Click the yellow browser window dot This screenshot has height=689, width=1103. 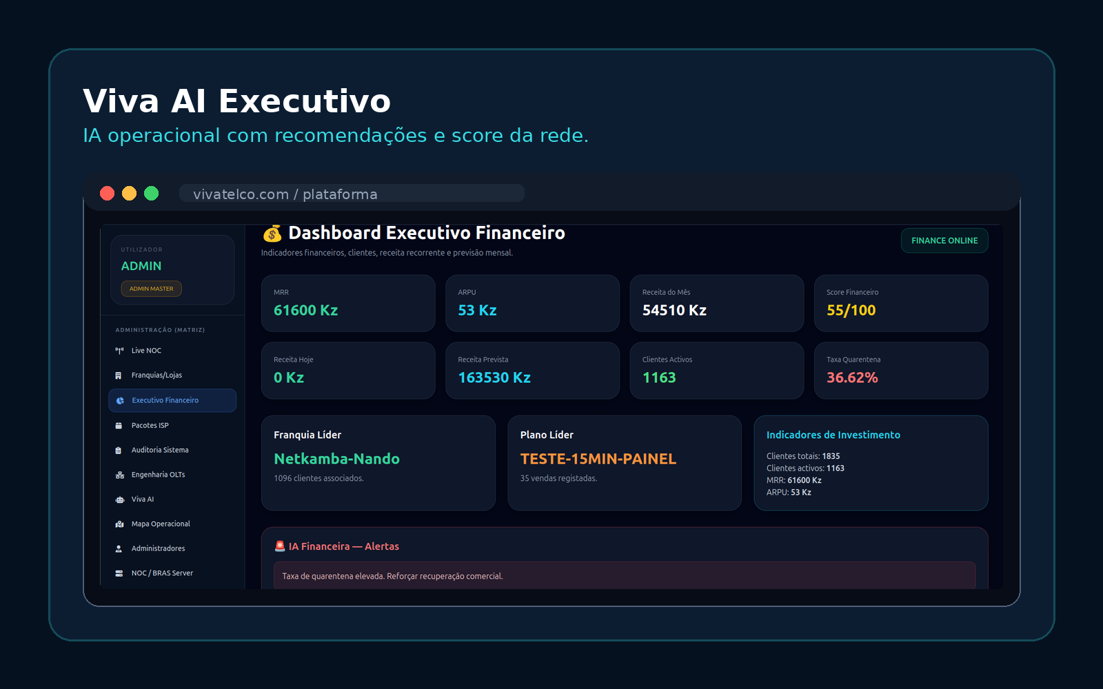tap(129, 194)
